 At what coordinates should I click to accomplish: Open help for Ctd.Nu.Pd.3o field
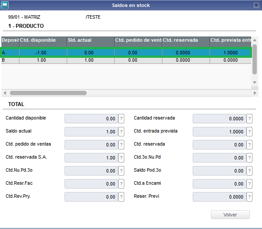pos(121,171)
